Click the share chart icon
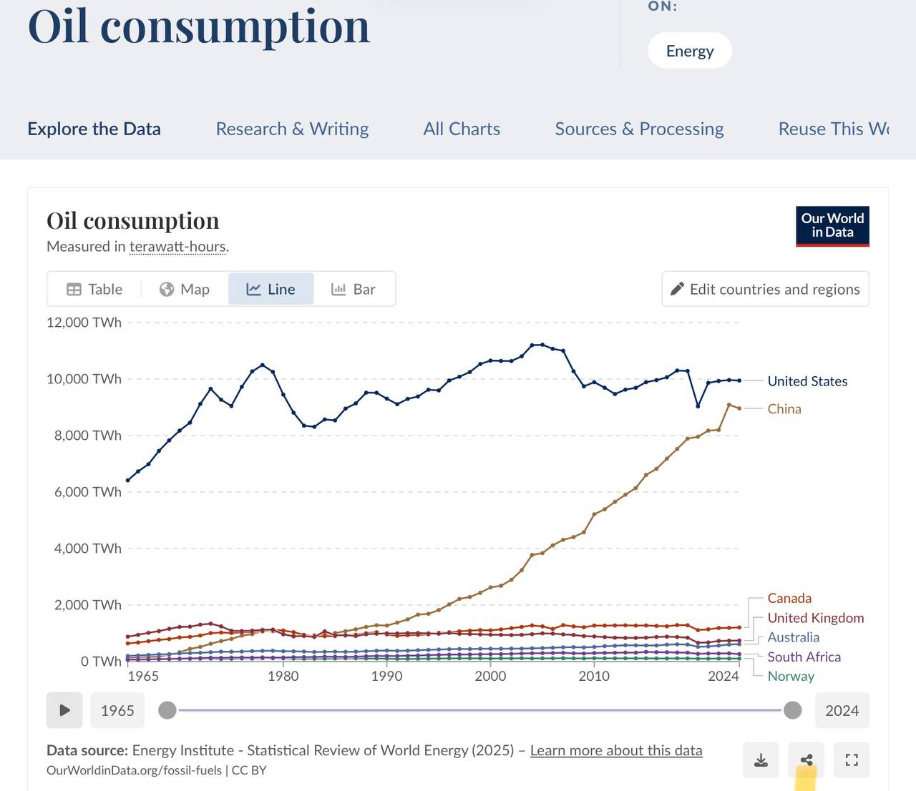This screenshot has width=916, height=791. 807,760
